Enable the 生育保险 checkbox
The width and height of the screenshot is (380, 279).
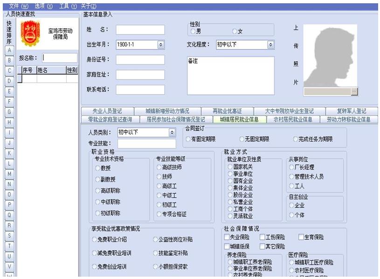click(301, 237)
